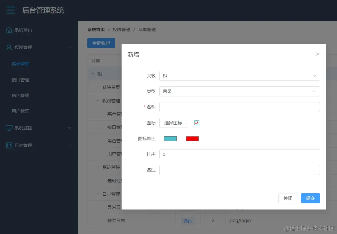This screenshot has width=337, height=234.
Task: Expand the 日志管理 sidebar chevron
Action: coord(69,145)
